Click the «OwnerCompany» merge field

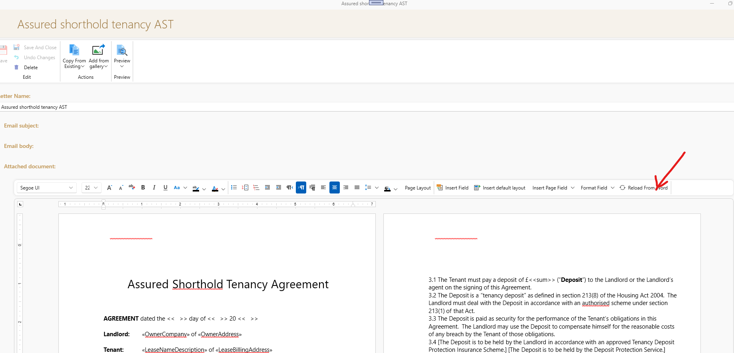click(166, 334)
